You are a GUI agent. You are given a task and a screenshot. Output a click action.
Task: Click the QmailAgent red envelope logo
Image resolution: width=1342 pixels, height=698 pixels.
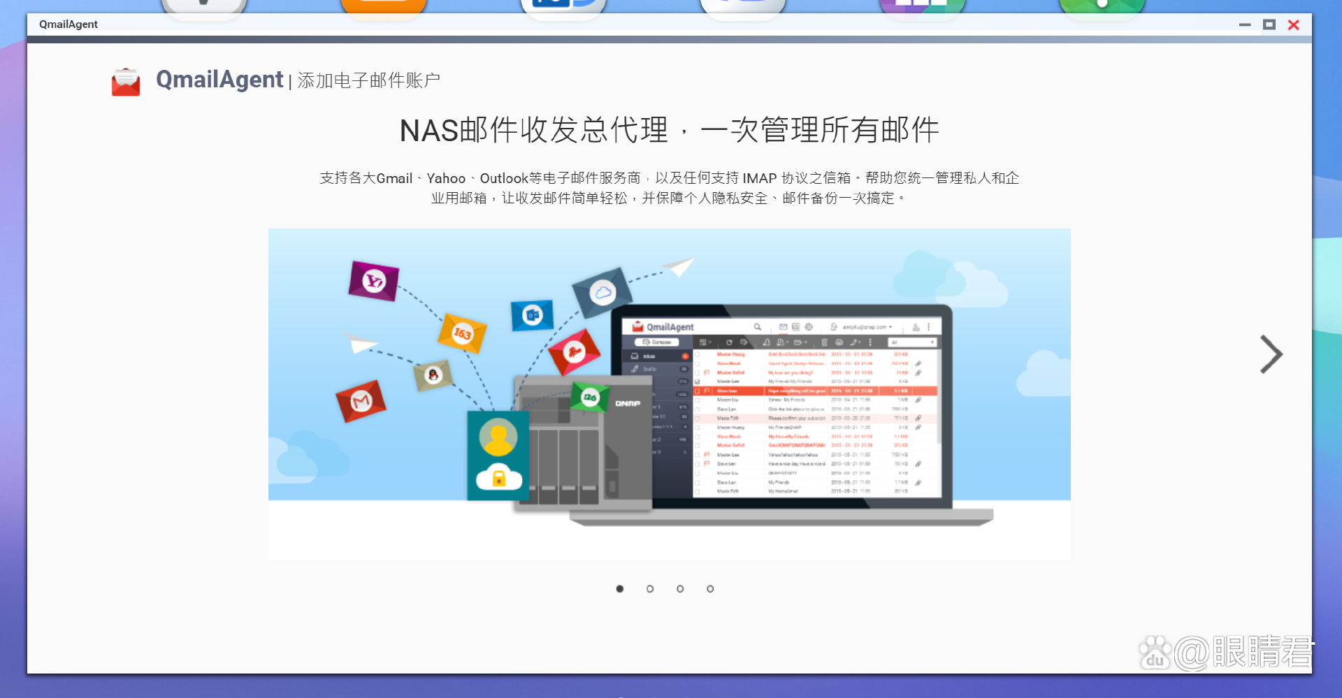coord(126,82)
